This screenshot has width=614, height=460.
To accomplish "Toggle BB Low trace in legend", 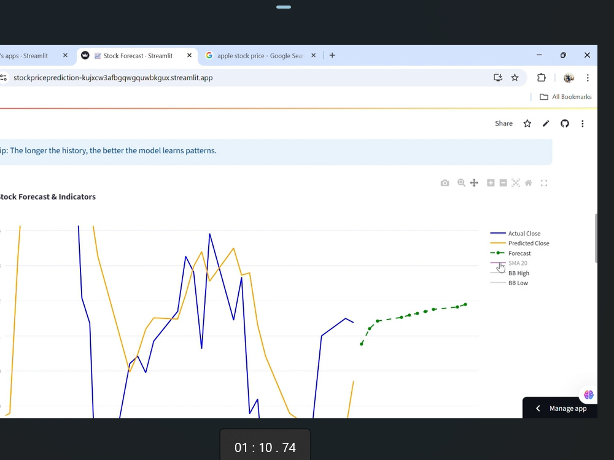I will click(509, 283).
